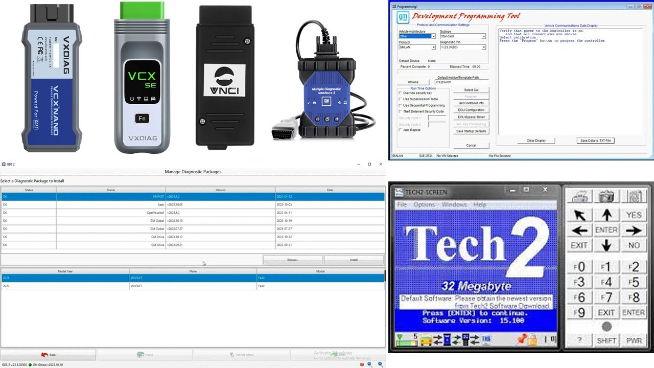
Task: Toggle the Auto Repeat checkbox
Action: [400, 130]
